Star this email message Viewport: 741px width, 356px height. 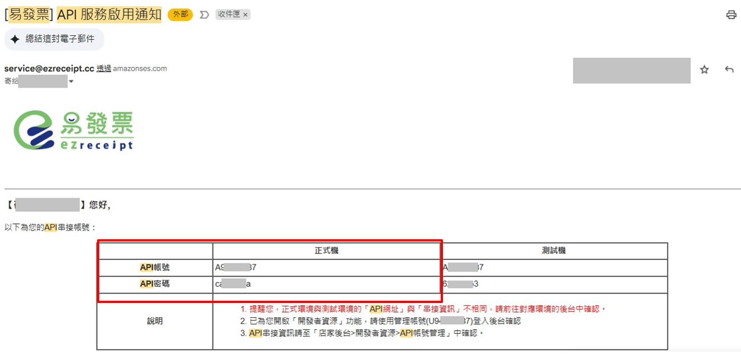click(x=704, y=69)
